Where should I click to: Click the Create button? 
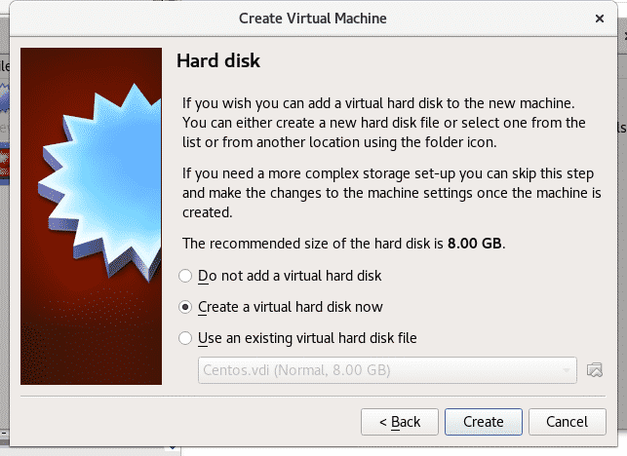coord(483,422)
